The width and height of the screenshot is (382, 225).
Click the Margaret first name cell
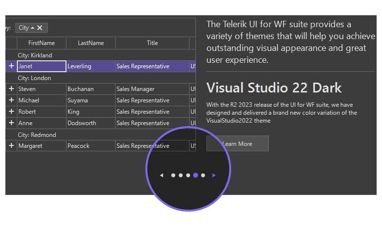coord(42,146)
